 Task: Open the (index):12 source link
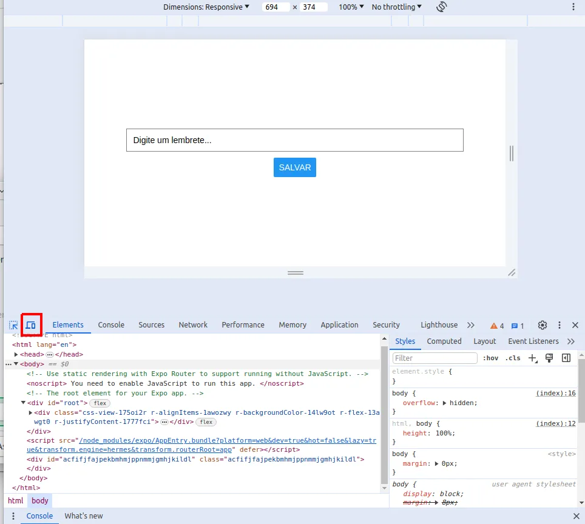[556, 423]
